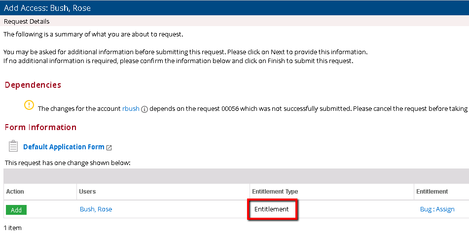Click the Users column header
The image size is (469, 235).
click(x=87, y=192)
